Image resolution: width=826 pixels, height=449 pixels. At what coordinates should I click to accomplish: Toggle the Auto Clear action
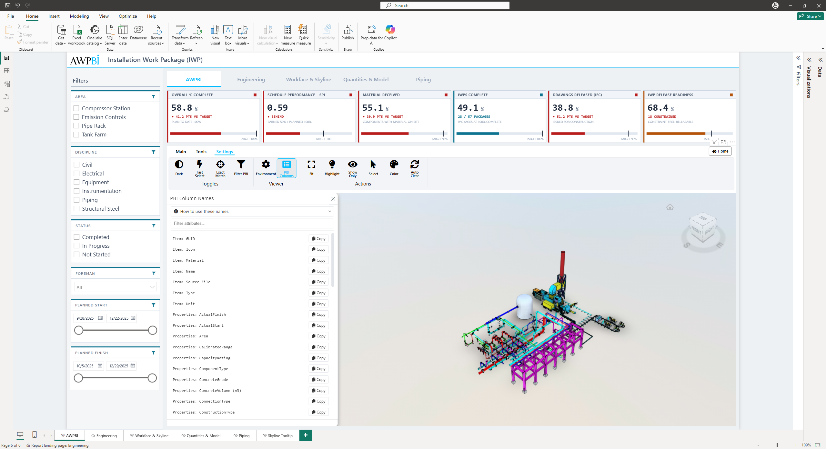(x=415, y=168)
